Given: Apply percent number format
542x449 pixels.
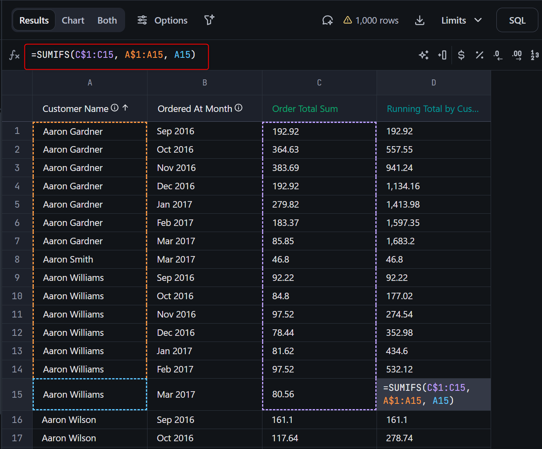Looking at the screenshot, I should click(479, 55).
